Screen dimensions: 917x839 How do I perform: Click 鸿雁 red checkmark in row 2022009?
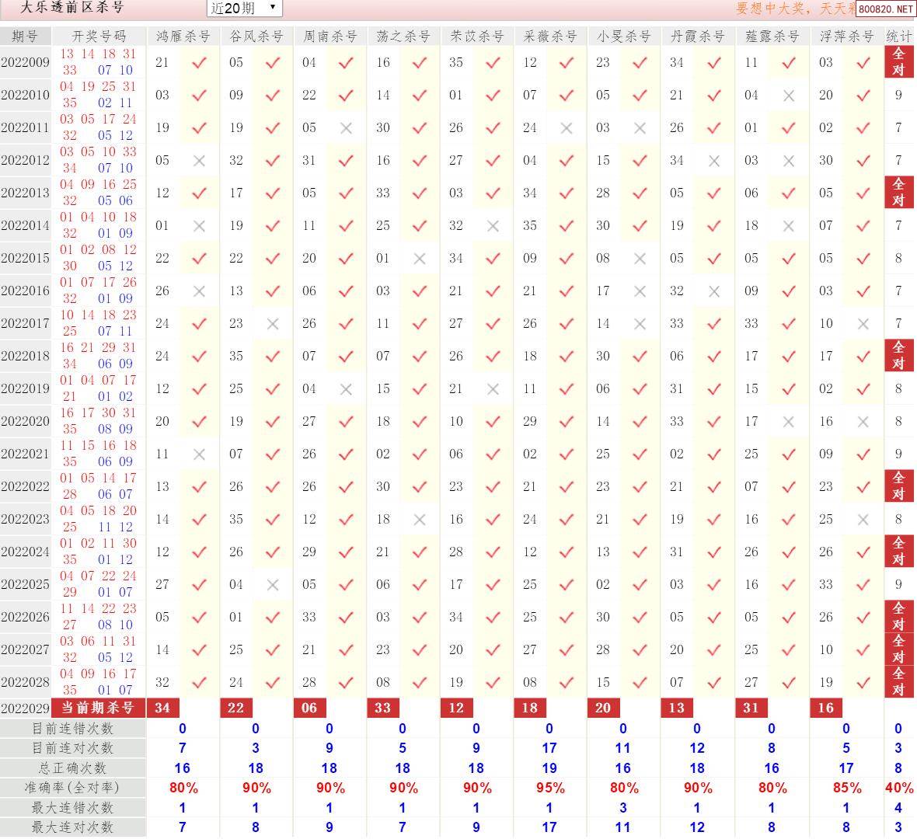(199, 63)
